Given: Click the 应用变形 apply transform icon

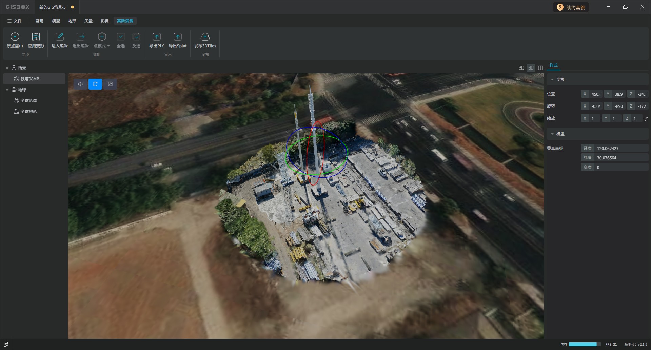Looking at the screenshot, I should [x=36, y=37].
